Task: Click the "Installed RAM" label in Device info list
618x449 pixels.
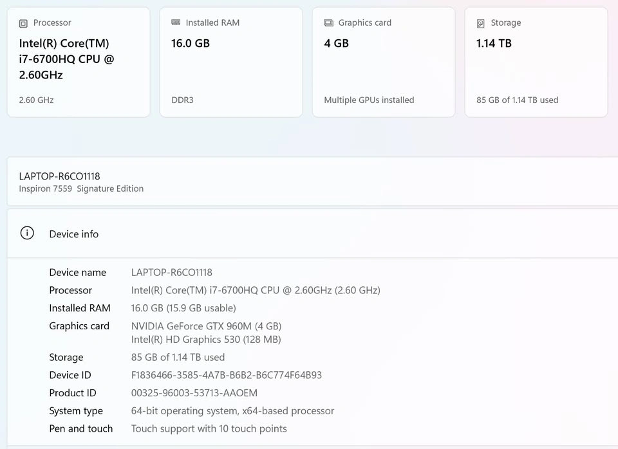Action: click(x=80, y=308)
